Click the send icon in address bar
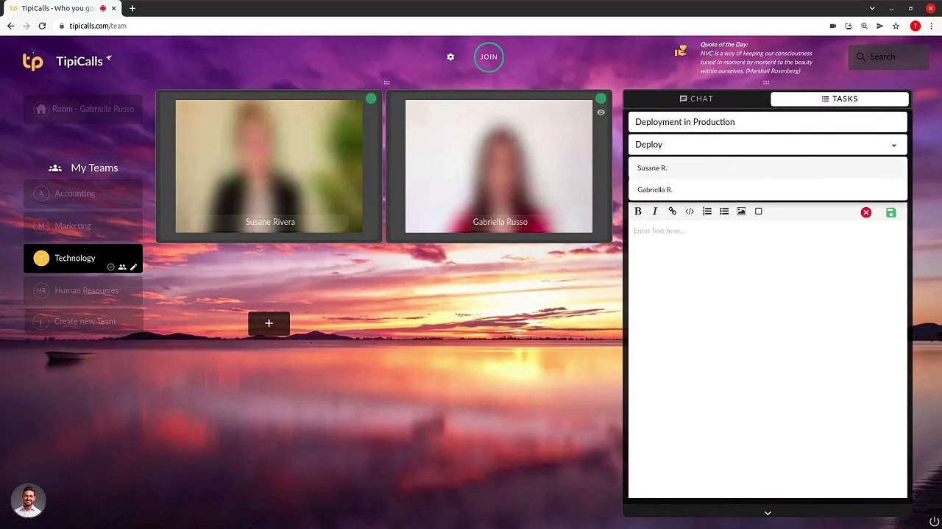This screenshot has height=529, width=942. coord(879,26)
